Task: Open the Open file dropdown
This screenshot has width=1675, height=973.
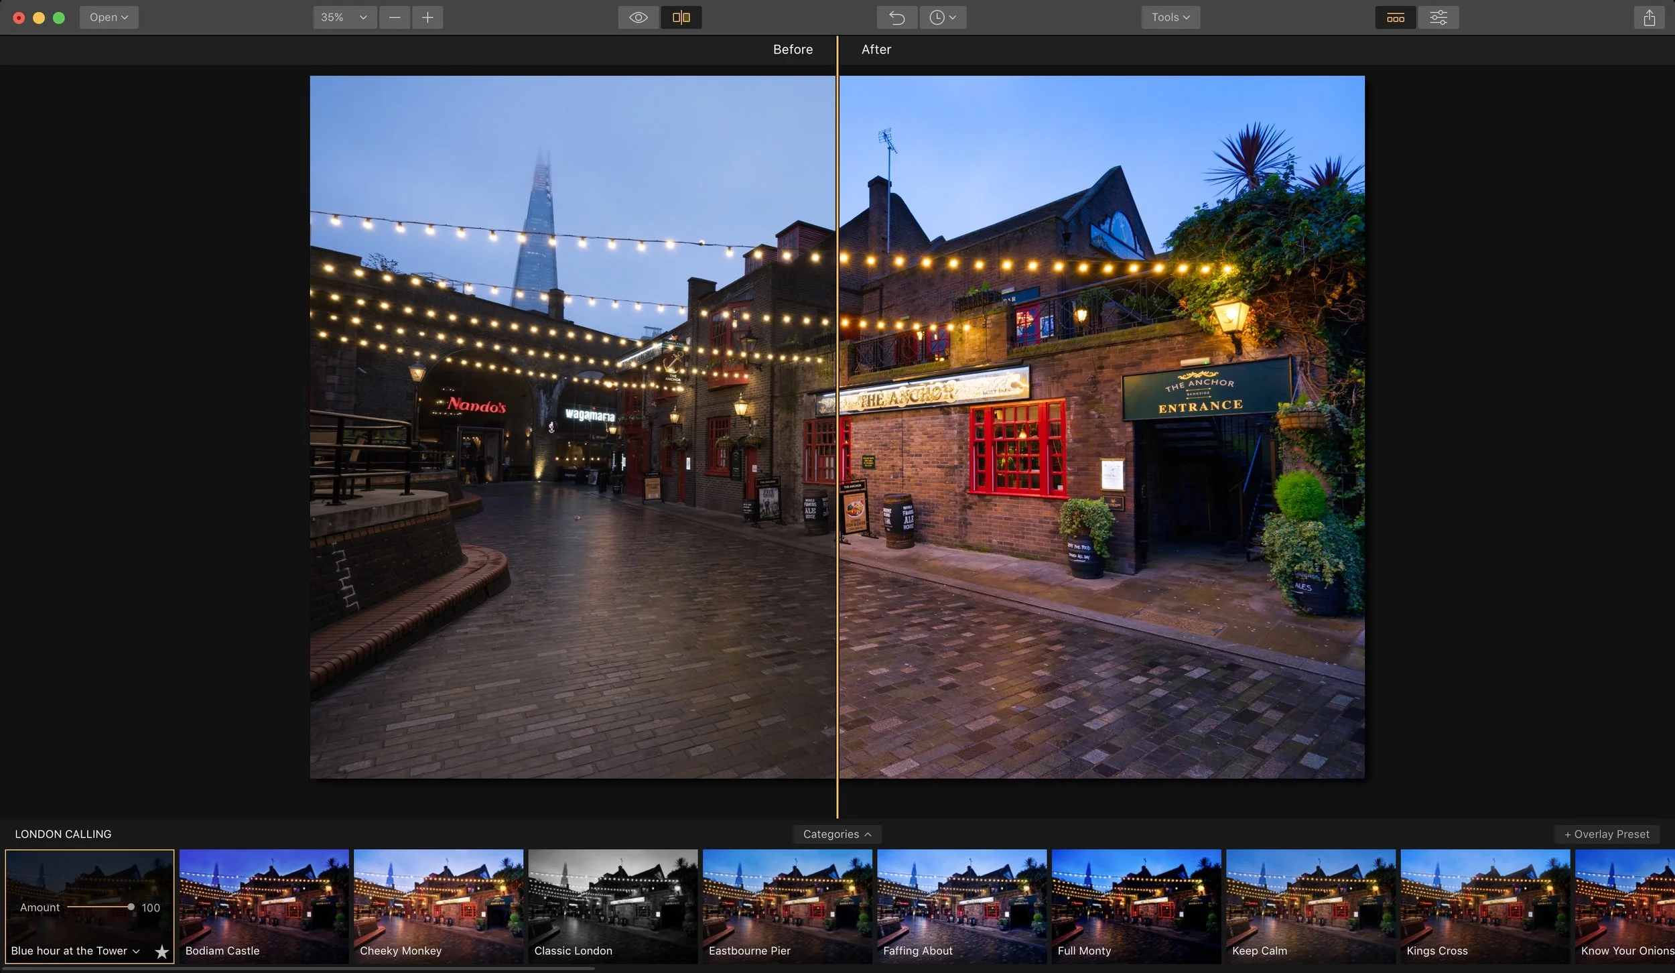Action: pos(109,17)
